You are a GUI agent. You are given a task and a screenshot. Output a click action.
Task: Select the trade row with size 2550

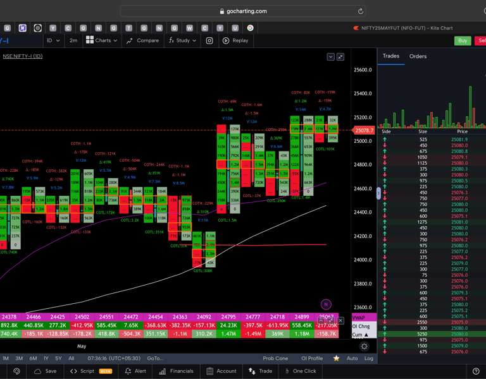(432, 322)
